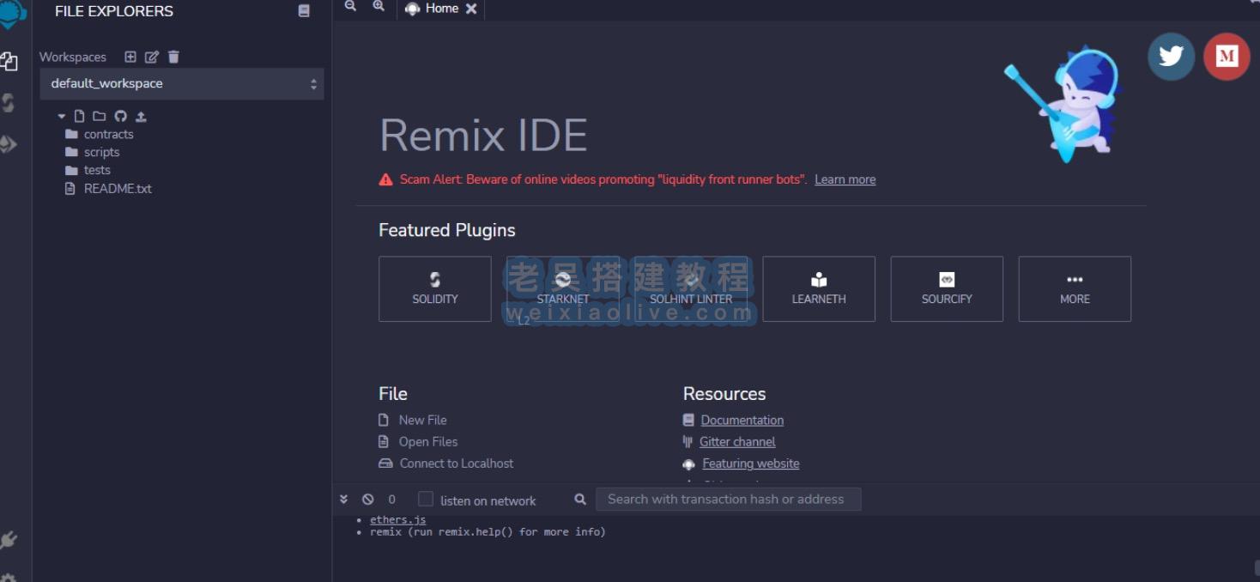Open the Medium icon button
The width and height of the screenshot is (1260, 582).
pyautogui.click(x=1227, y=57)
